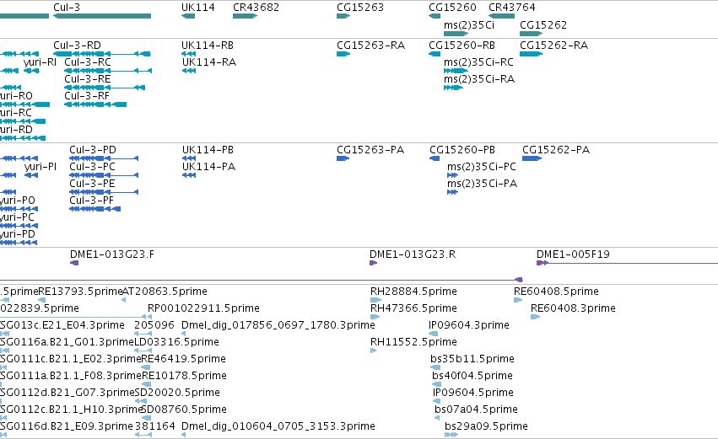This screenshot has width=718, height=439.
Task: Select the IP09604.5prime EST
Action: (x=436, y=401)
